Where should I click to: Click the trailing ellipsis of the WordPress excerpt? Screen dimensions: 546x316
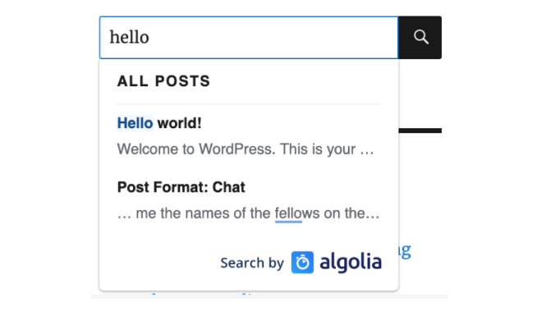click(367, 150)
